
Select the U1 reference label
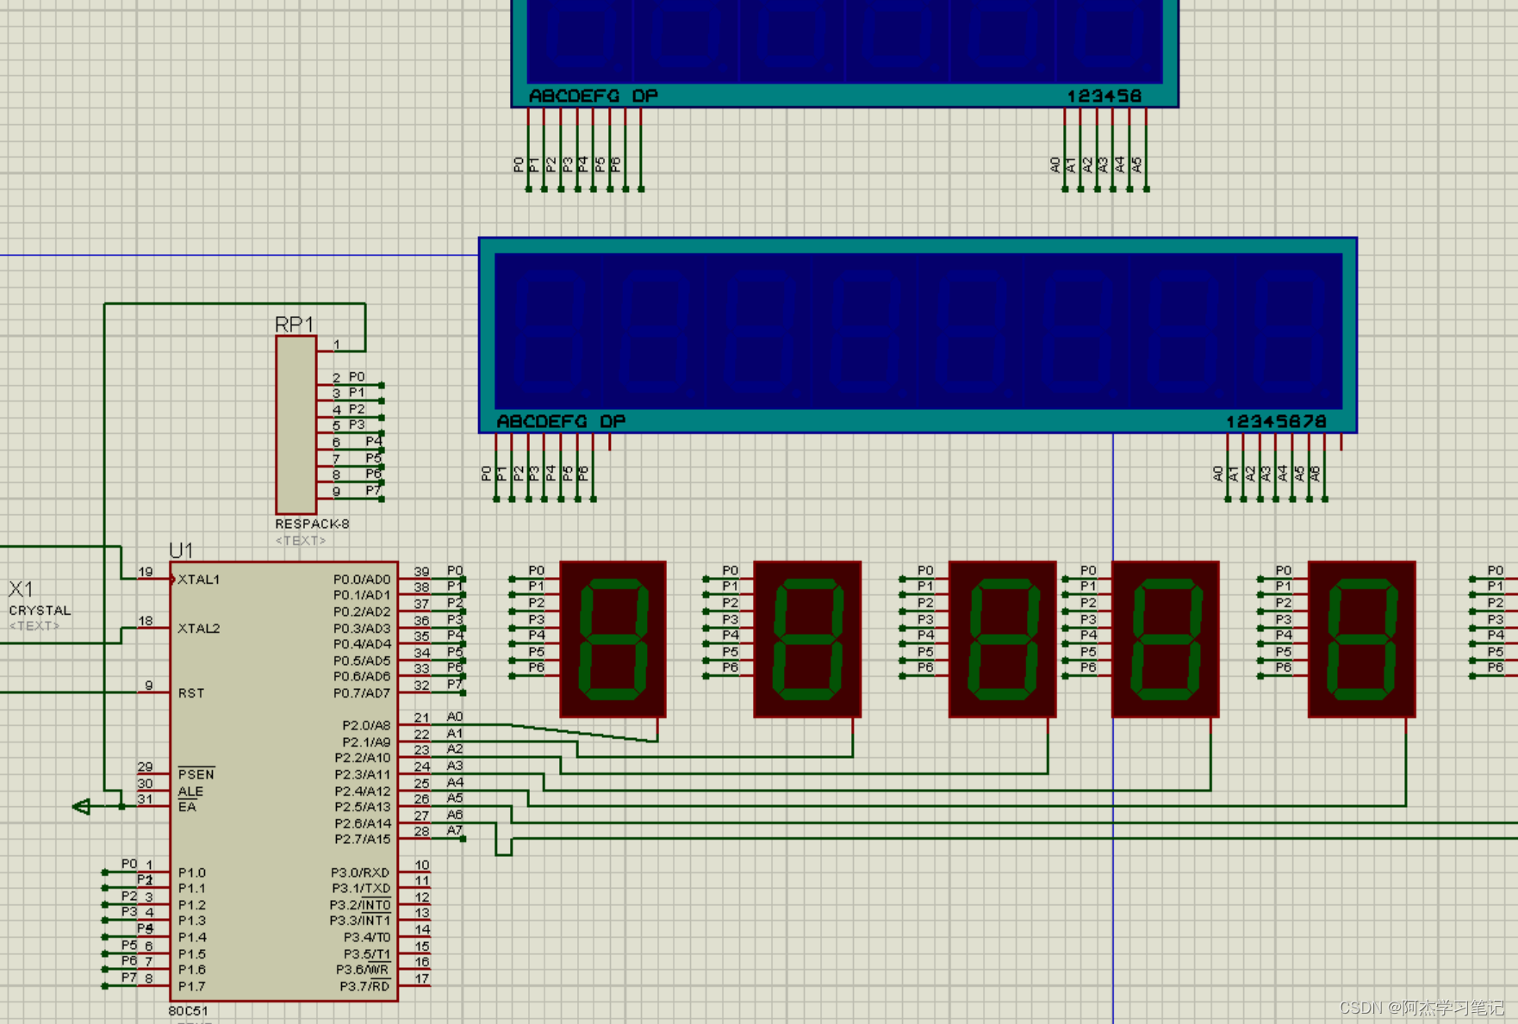[181, 550]
